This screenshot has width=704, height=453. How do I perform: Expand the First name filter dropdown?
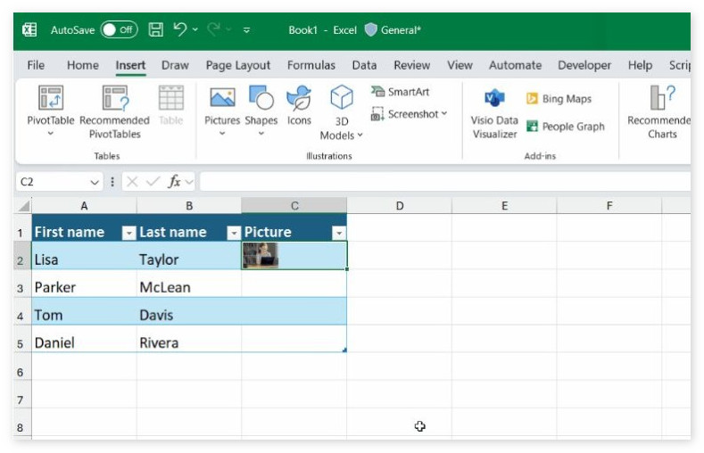[128, 233]
